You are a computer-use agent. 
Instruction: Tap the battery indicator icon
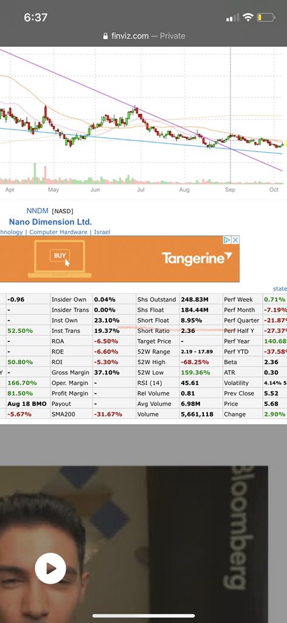tap(266, 18)
